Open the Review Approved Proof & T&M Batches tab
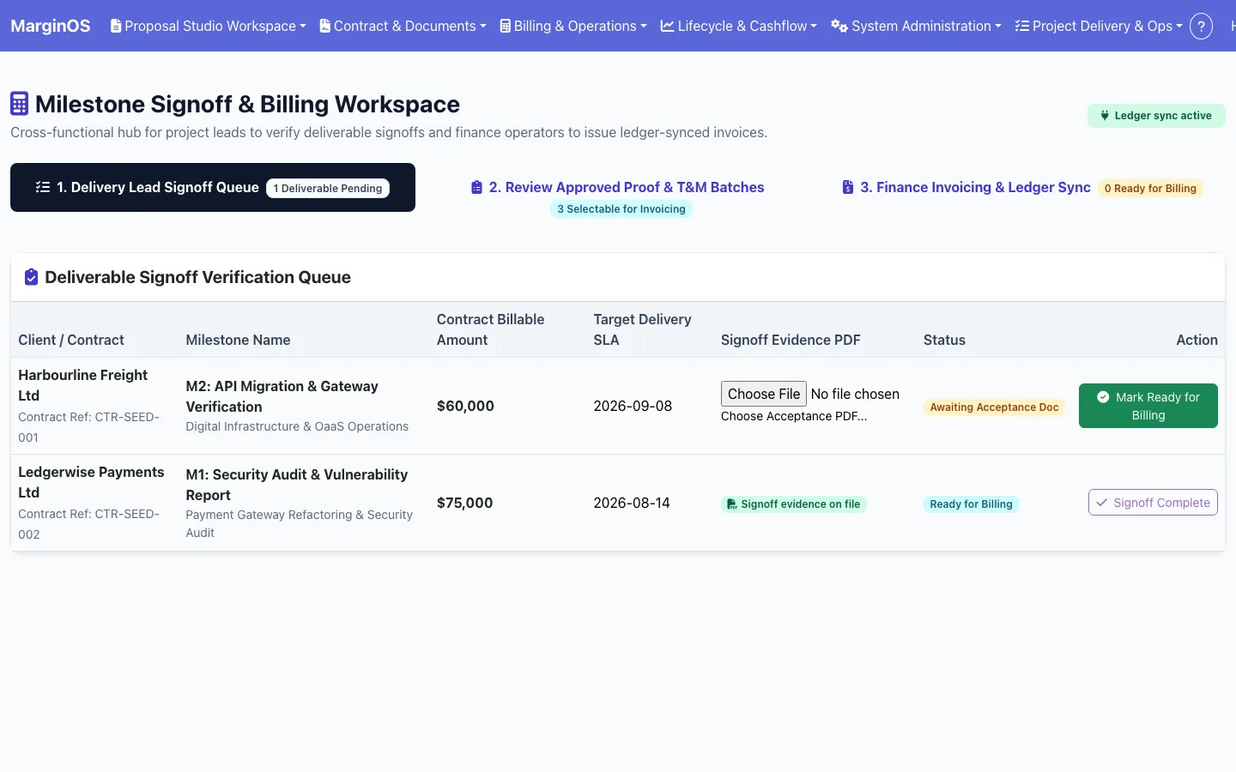1236x772 pixels. (x=617, y=196)
